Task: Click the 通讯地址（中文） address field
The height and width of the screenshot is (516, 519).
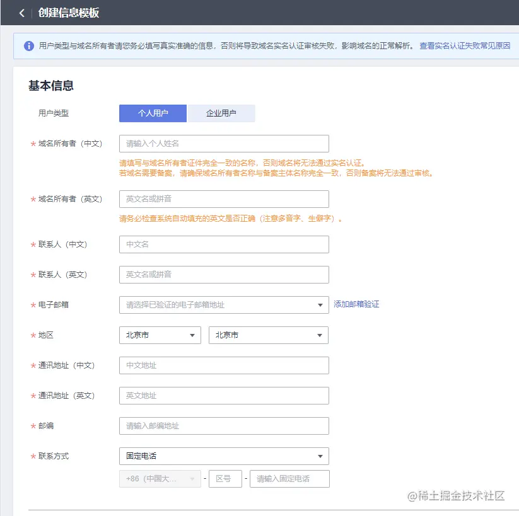Action: pyautogui.click(x=224, y=365)
